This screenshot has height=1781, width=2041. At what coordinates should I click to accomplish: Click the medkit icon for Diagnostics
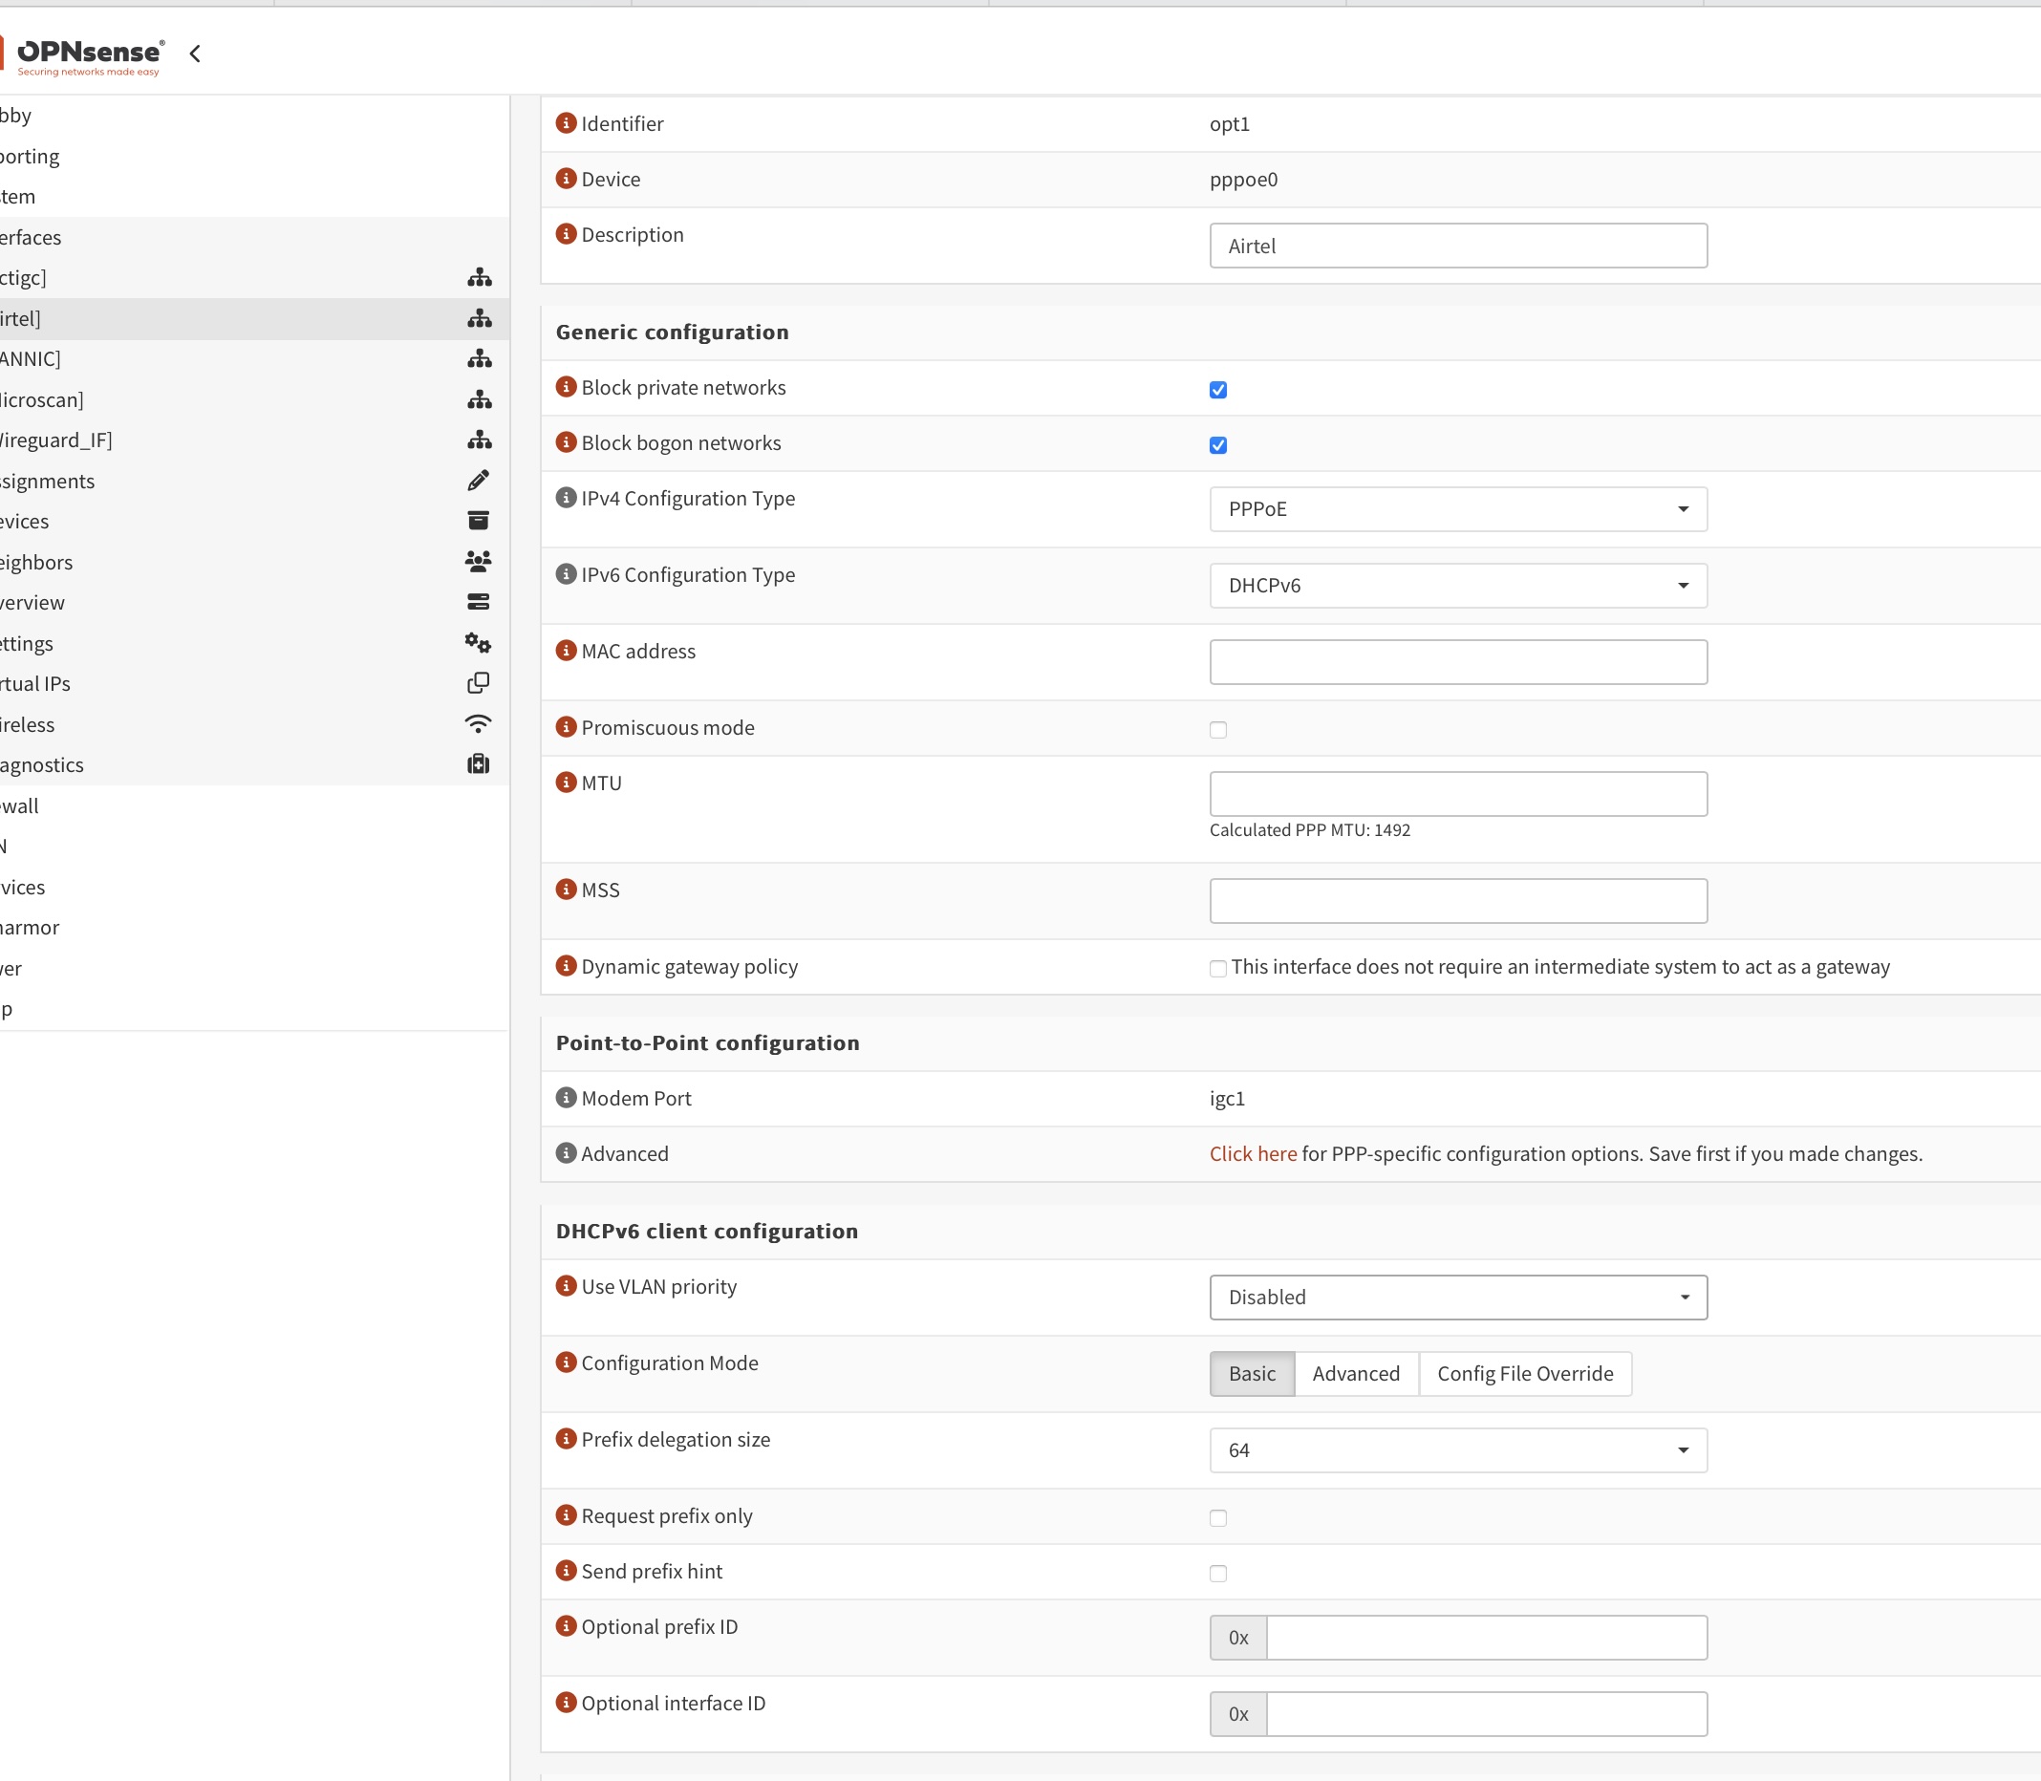tap(478, 764)
